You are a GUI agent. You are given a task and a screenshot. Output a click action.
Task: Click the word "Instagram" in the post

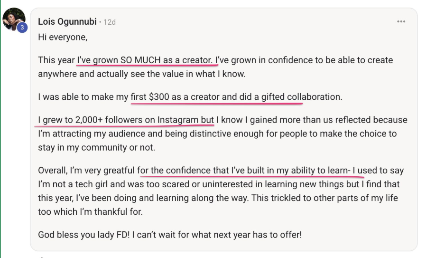pos(178,120)
